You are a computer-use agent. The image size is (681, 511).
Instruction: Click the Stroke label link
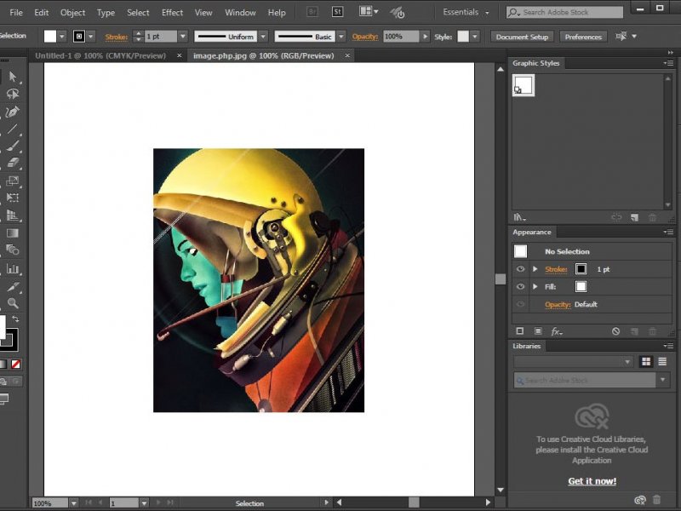coord(117,37)
